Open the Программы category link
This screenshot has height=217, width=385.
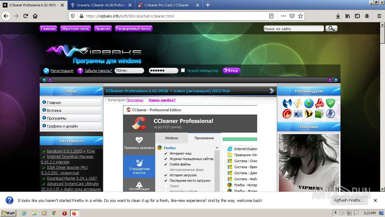point(135,100)
